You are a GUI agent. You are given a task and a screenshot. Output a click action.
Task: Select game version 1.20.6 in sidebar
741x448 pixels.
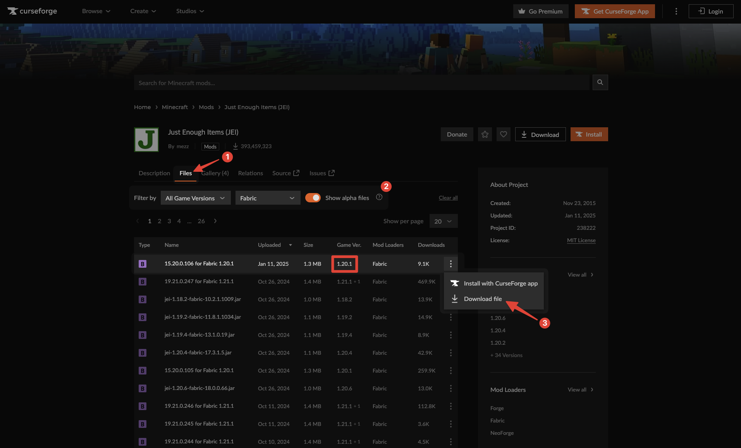[x=498, y=318]
